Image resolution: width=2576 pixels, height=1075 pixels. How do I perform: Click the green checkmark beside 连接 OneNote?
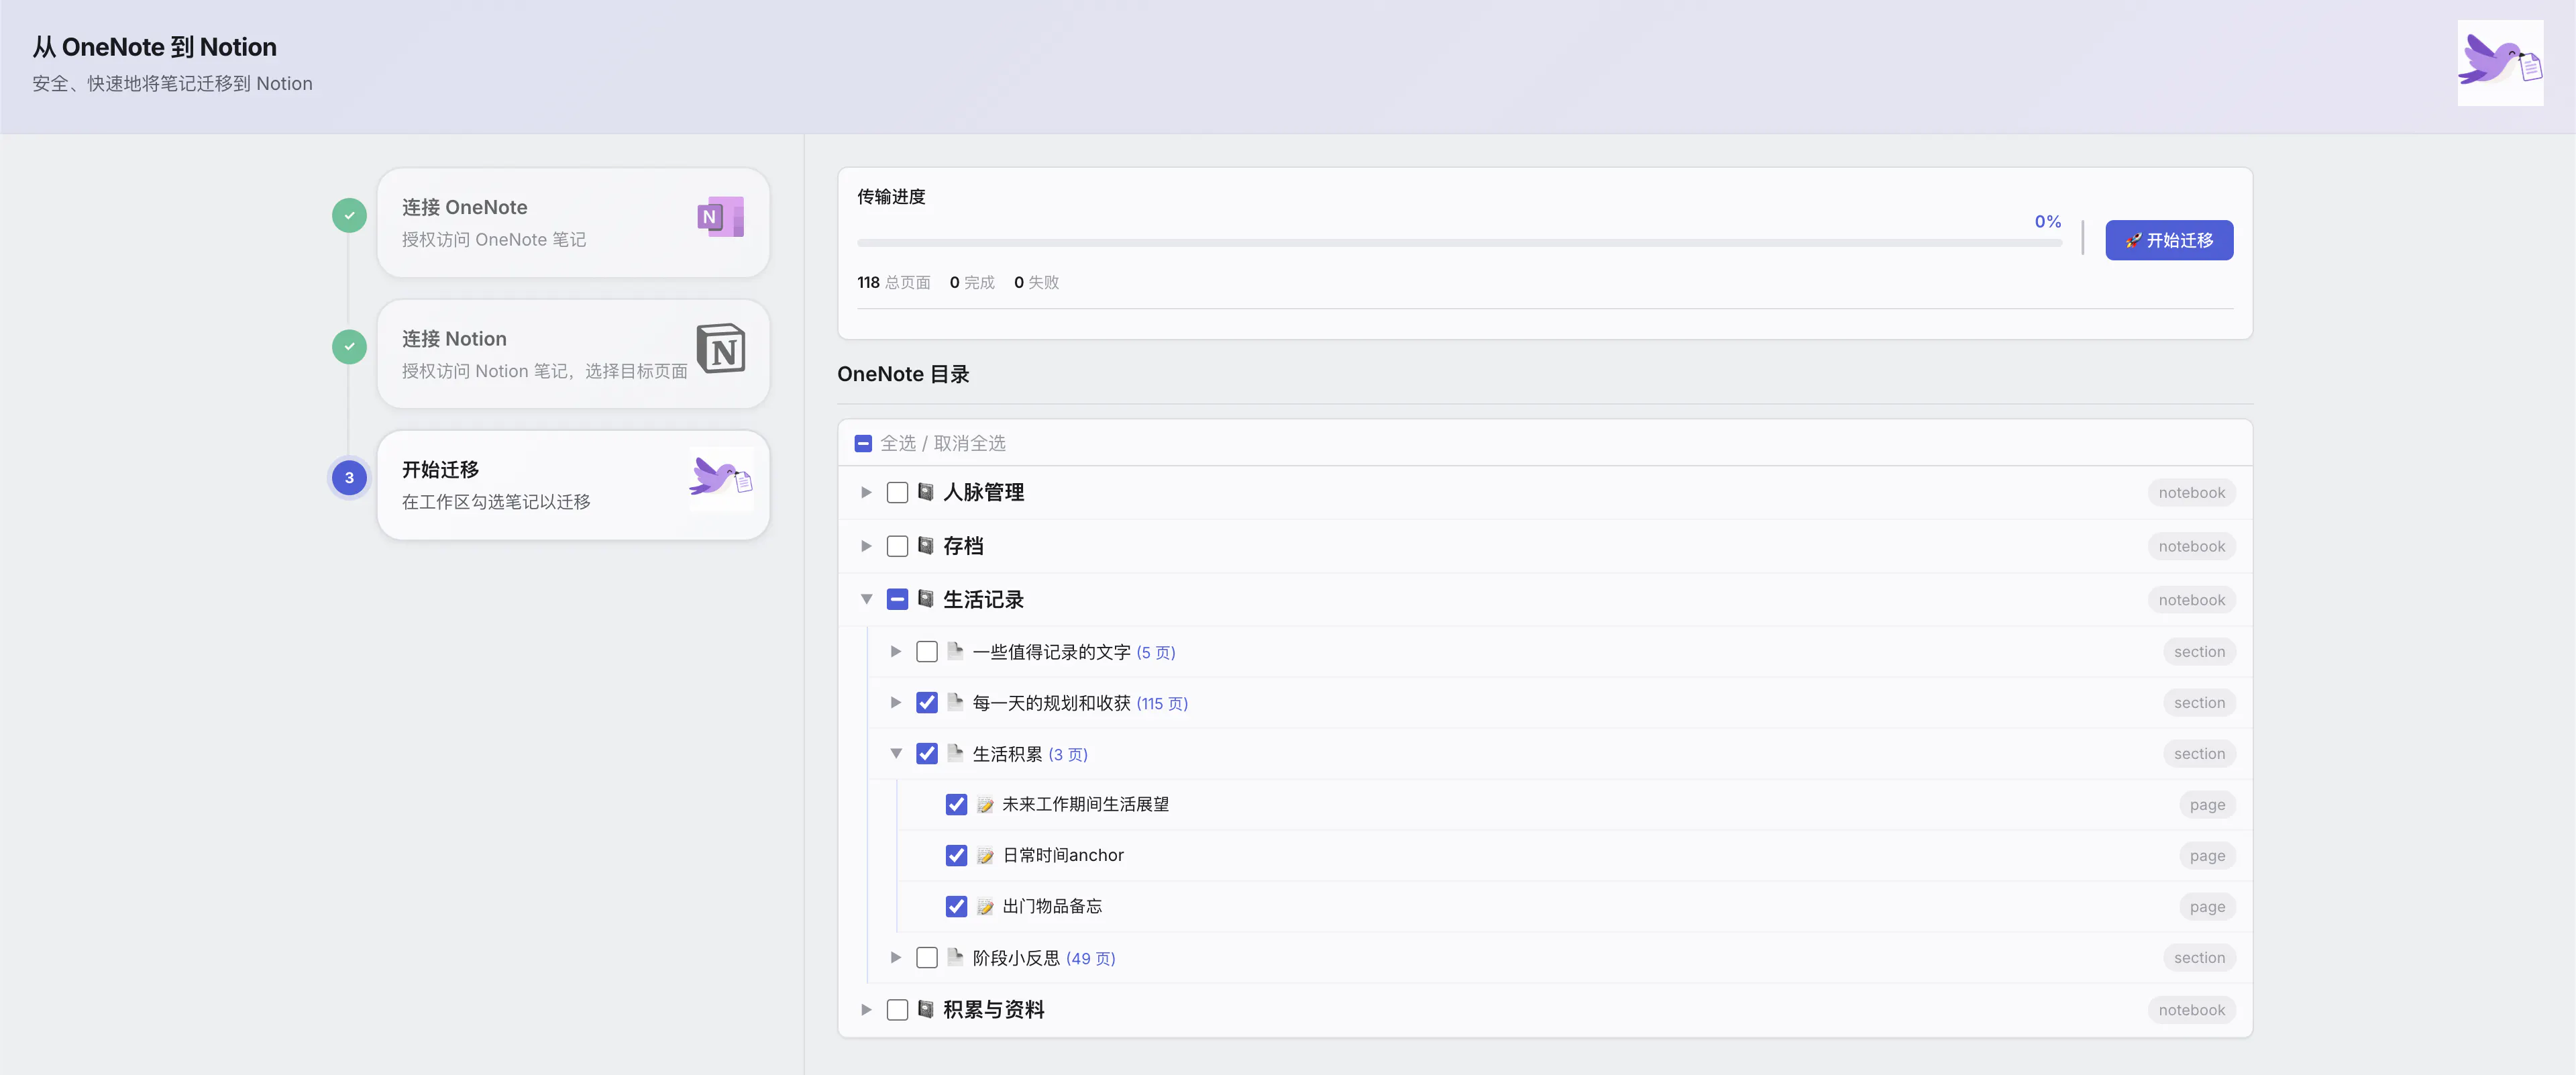(x=349, y=215)
